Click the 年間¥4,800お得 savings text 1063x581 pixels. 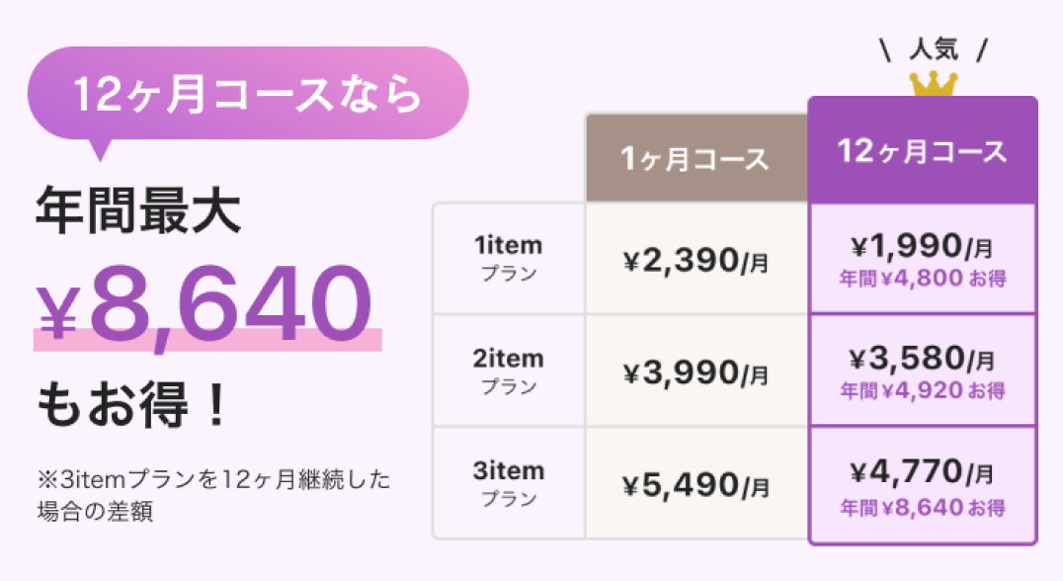922,278
